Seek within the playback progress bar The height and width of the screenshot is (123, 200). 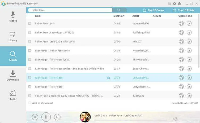coord(130,120)
